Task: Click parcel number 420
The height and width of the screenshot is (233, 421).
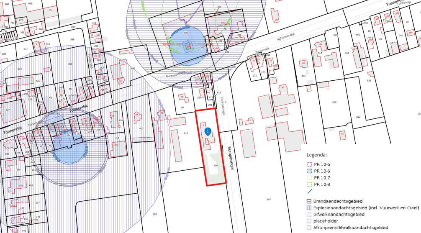Action: tap(31, 185)
